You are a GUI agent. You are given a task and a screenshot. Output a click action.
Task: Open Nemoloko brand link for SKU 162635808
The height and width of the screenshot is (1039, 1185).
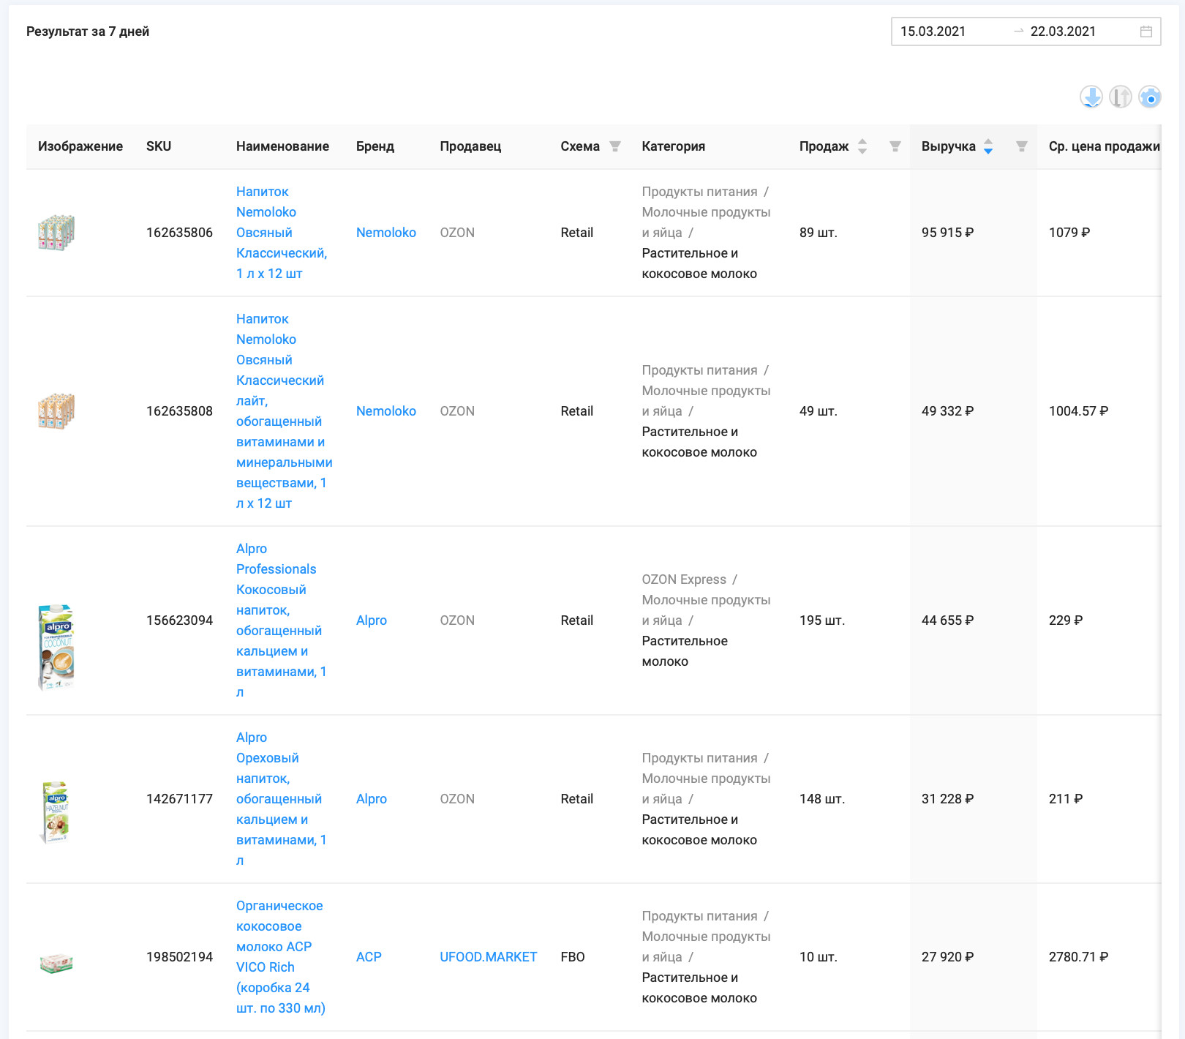pyautogui.click(x=386, y=411)
